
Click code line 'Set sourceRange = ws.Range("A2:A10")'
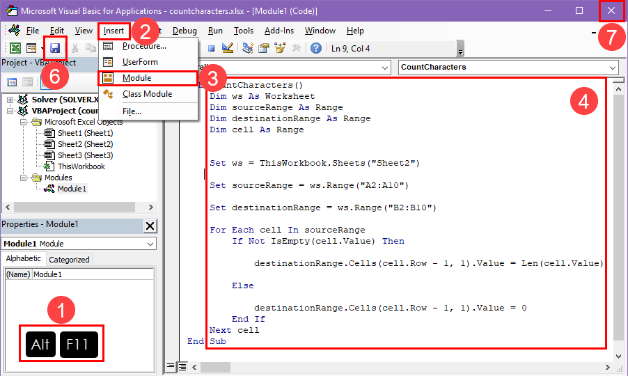[x=309, y=185]
